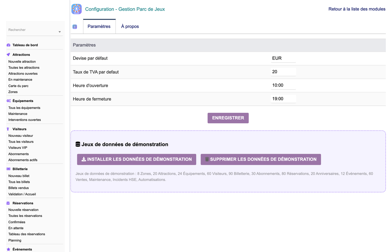390x252 pixels.
Task: Focus the Taux de TVA field
Action: 283,72
